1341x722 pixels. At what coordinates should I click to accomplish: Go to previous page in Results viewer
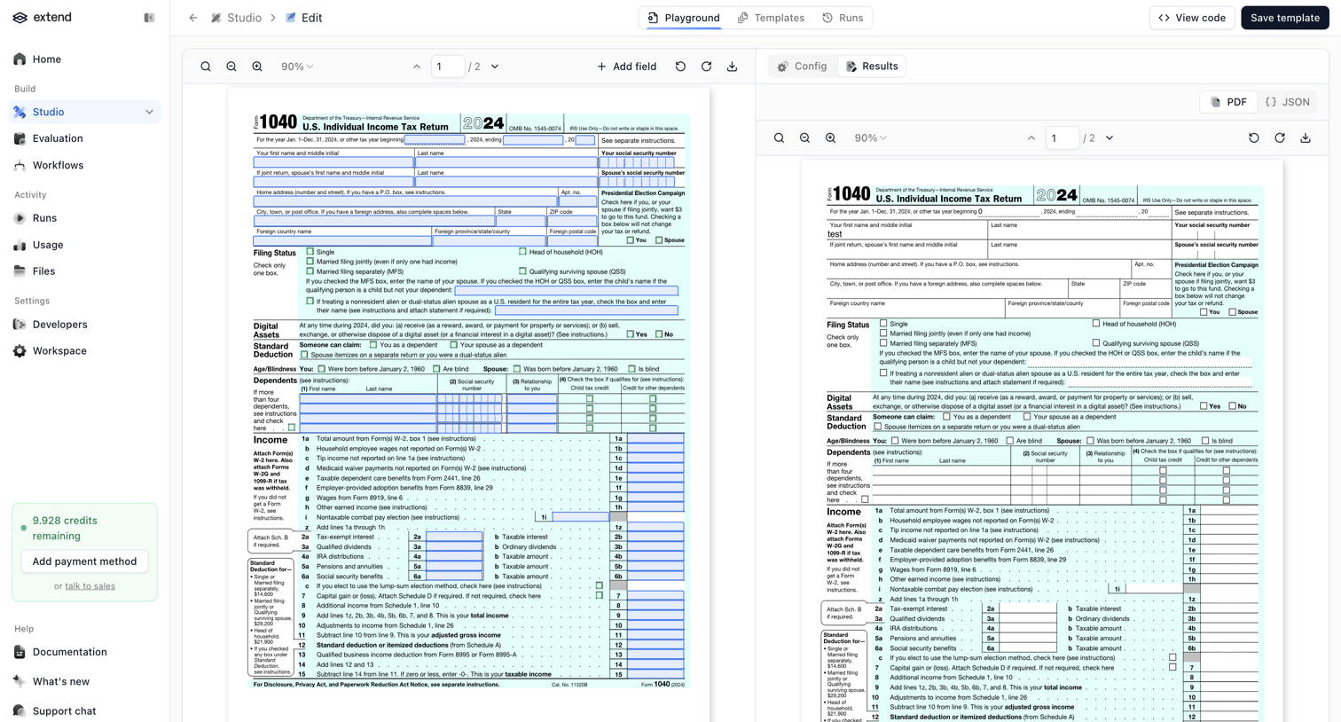(x=1031, y=138)
